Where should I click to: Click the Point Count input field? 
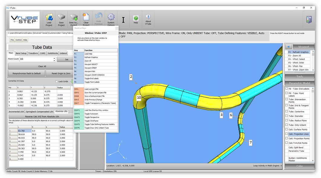(x=36, y=59)
